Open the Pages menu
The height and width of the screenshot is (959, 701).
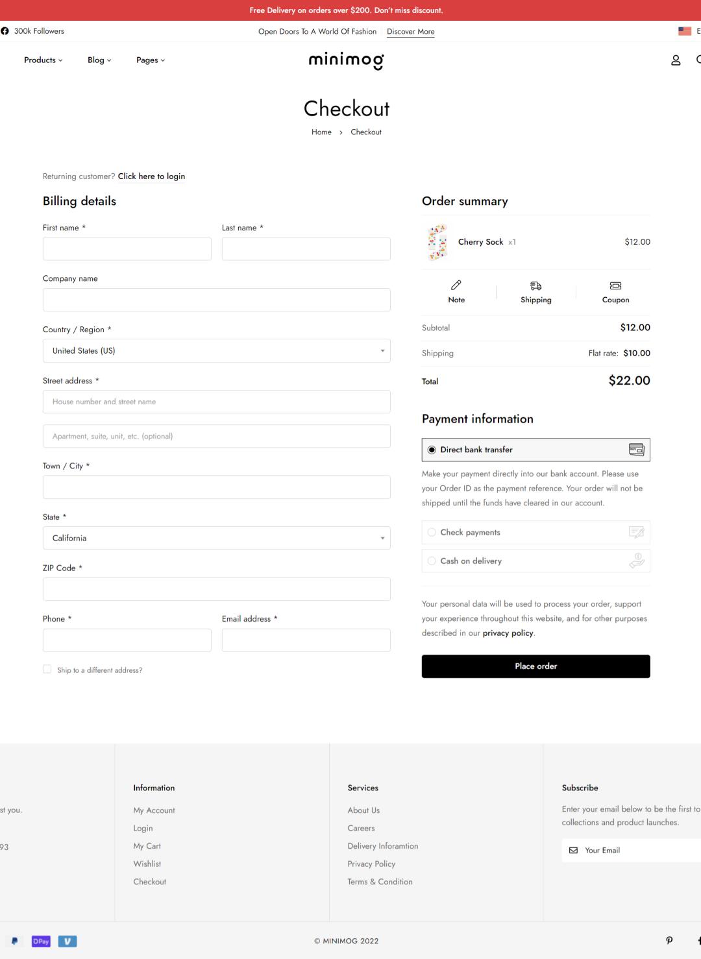click(x=151, y=60)
